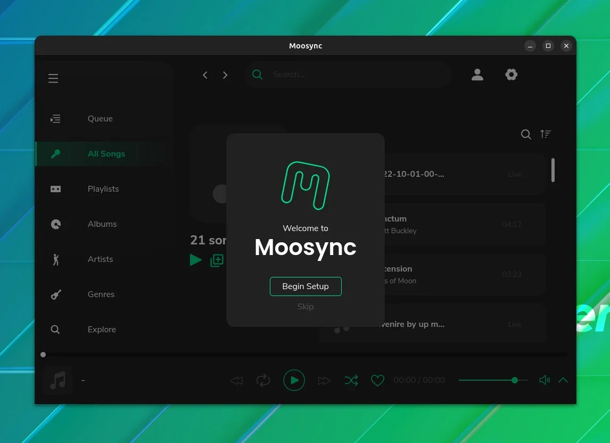Toggle shuffle playback
This screenshot has height=443, width=610.
(351, 380)
